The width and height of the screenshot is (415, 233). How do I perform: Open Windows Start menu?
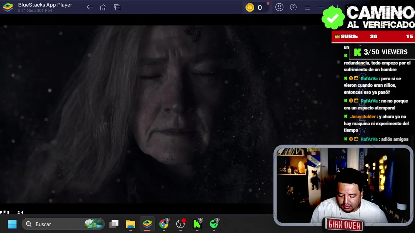click(12, 224)
